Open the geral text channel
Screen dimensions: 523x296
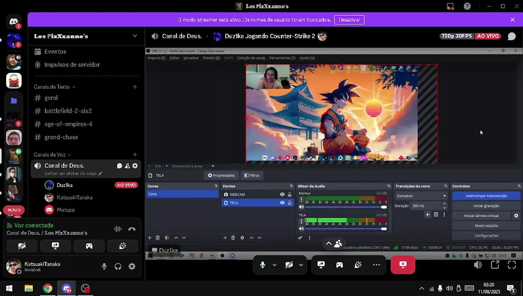[x=51, y=98]
